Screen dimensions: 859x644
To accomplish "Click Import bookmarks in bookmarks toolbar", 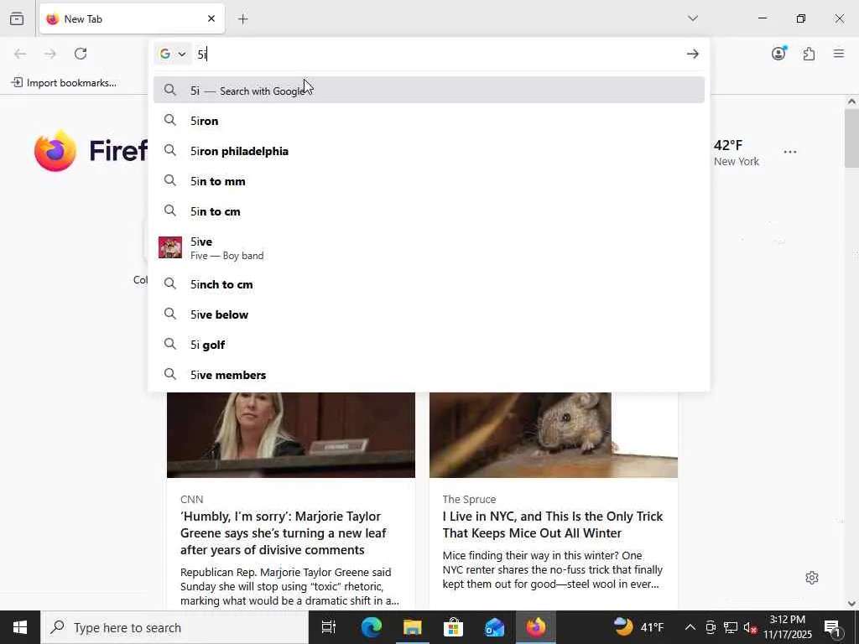I will click(64, 83).
